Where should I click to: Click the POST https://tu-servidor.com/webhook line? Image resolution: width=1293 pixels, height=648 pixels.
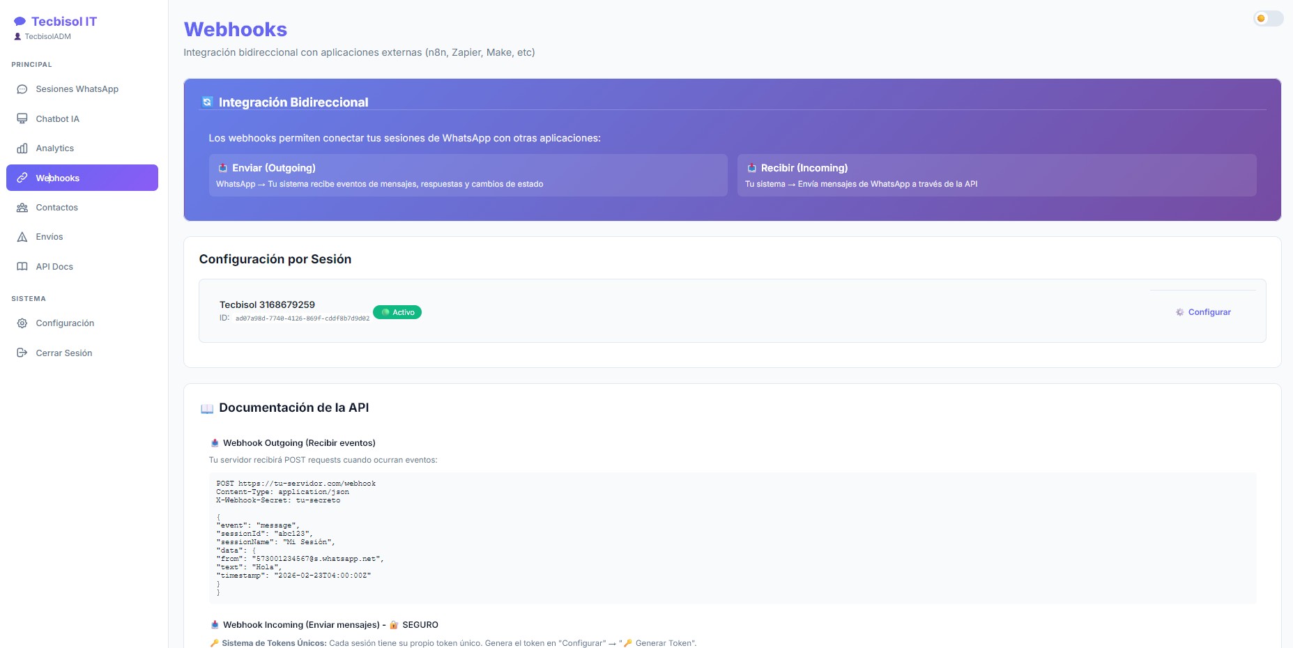[296, 484]
